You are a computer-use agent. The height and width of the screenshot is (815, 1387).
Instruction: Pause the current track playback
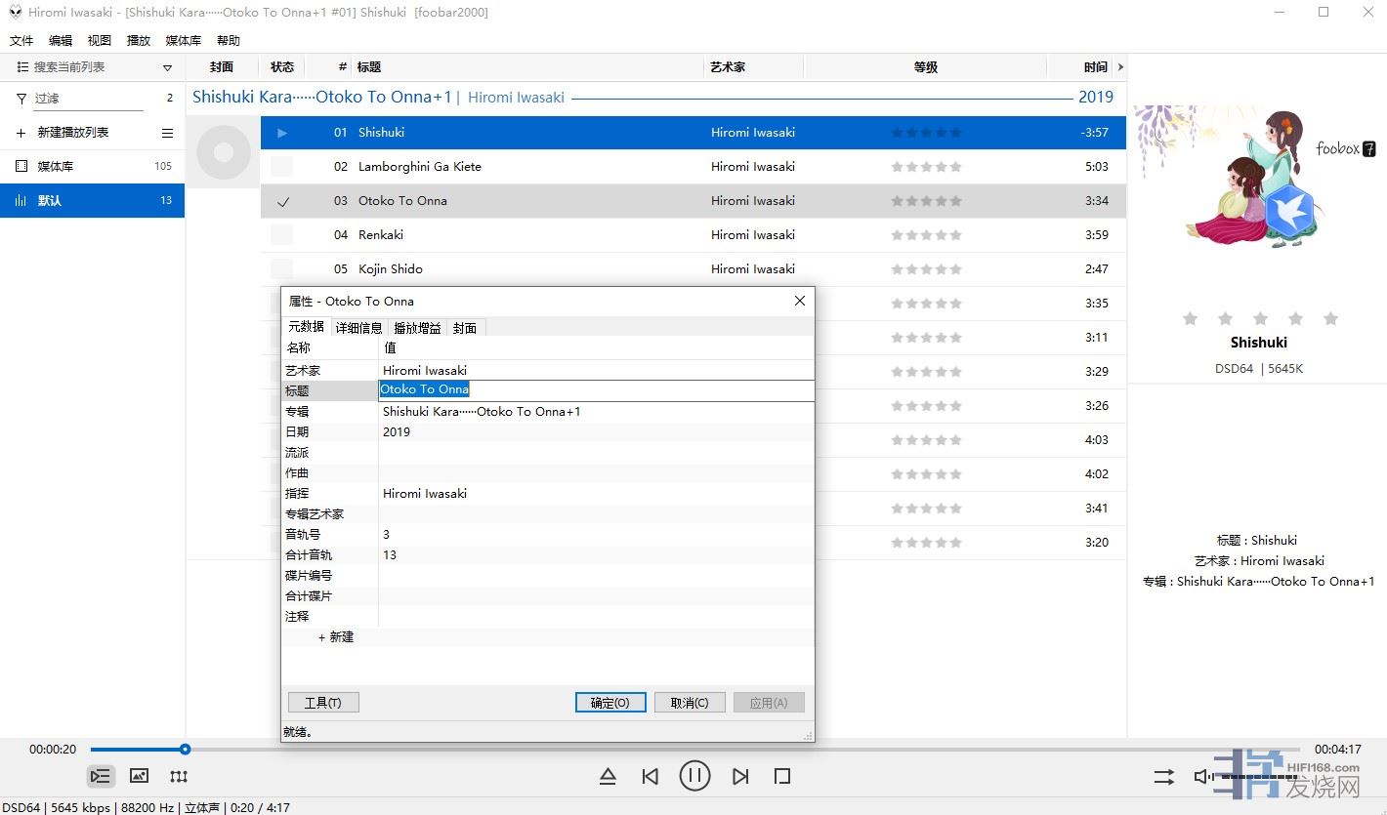(694, 776)
